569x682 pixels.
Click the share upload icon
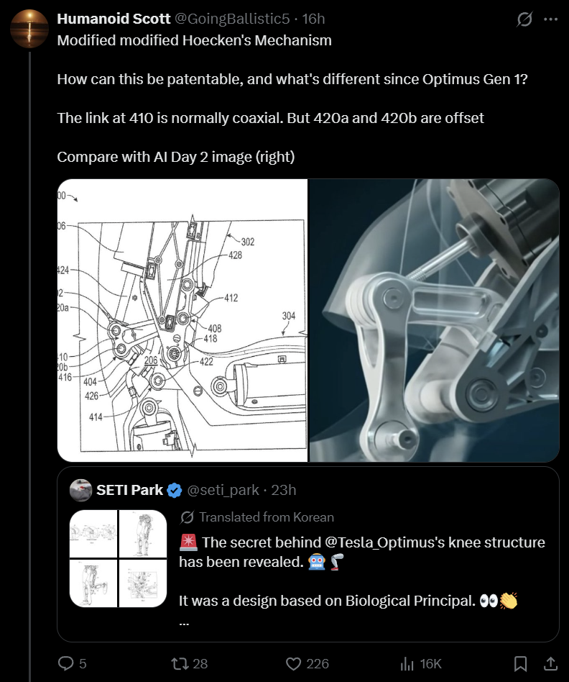tap(550, 663)
